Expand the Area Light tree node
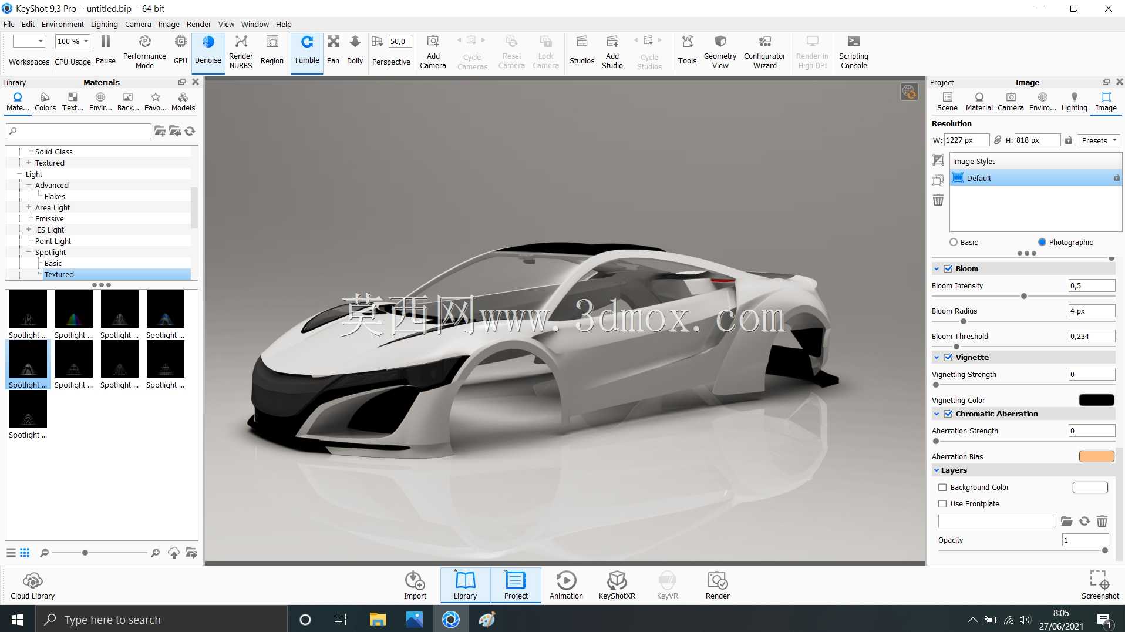The image size is (1125, 632). tap(28, 207)
